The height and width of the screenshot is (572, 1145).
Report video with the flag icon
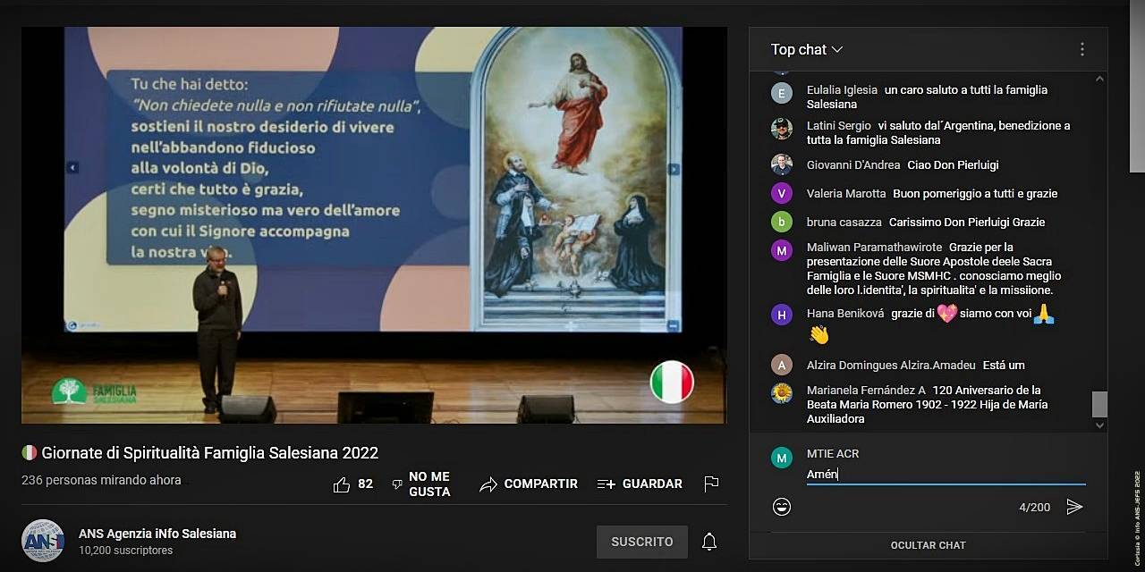pyautogui.click(x=711, y=484)
